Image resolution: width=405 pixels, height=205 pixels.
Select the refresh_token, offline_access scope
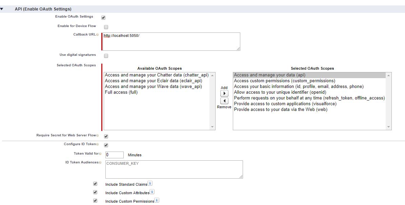point(309,98)
